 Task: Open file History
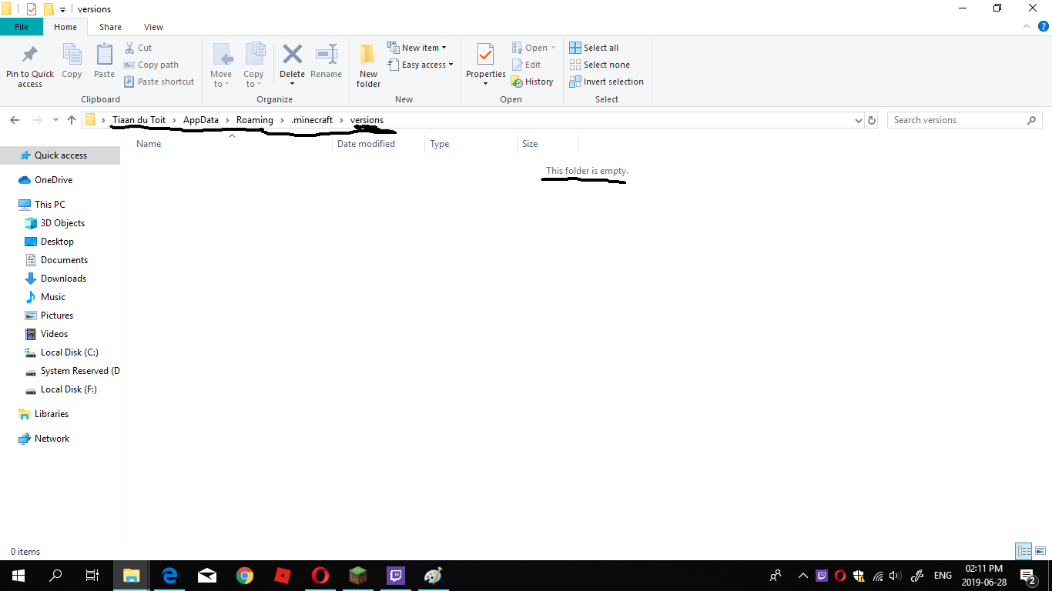click(532, 82)
